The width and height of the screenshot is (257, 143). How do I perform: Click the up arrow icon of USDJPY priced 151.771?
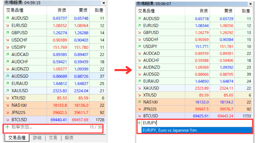click(x=139, y=46)
